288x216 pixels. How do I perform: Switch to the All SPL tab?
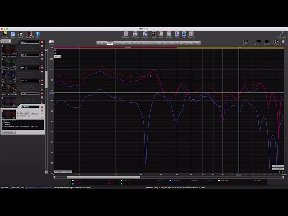(x=110, y=43)
